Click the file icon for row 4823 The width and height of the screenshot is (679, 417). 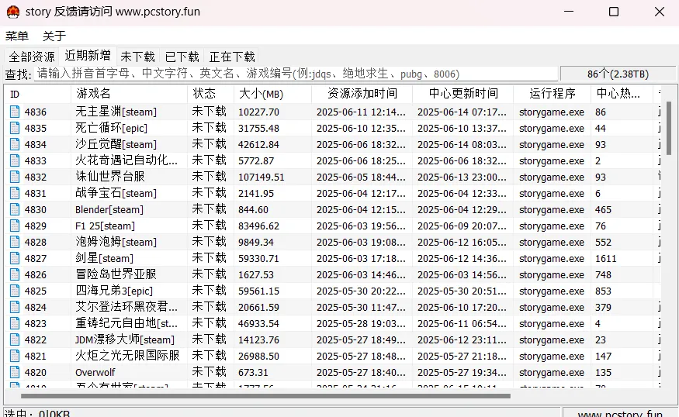point(15,323)
